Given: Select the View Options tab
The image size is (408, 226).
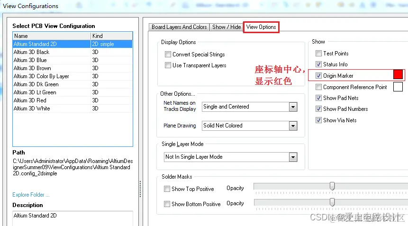Looking at the screenshot, I should coord(261,27).
